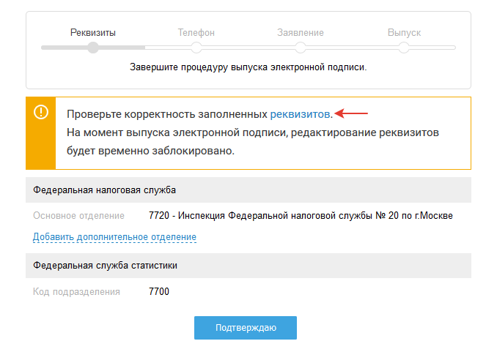Open the Заявление step label
This screenshot has width=486, height=352.
pyautogui.click(x=301, y=33)
